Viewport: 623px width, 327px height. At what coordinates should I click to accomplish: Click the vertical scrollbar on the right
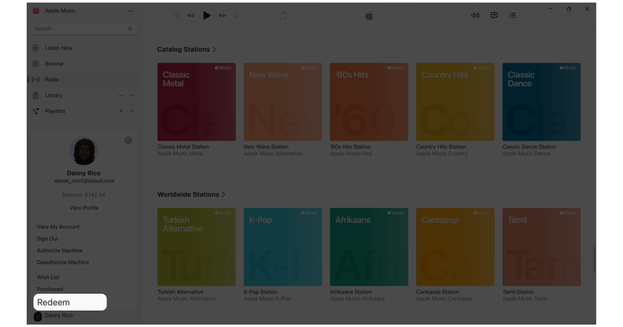pyautogui.click(x=594, y=259)
